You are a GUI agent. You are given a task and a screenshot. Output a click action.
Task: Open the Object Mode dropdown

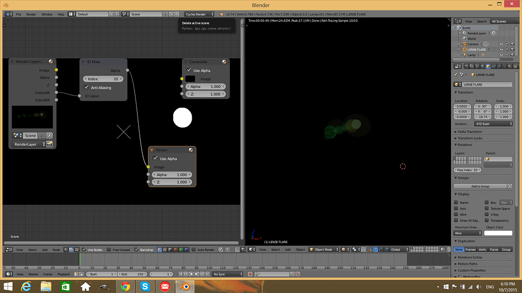pyautogui.click(x=324, y=249)
